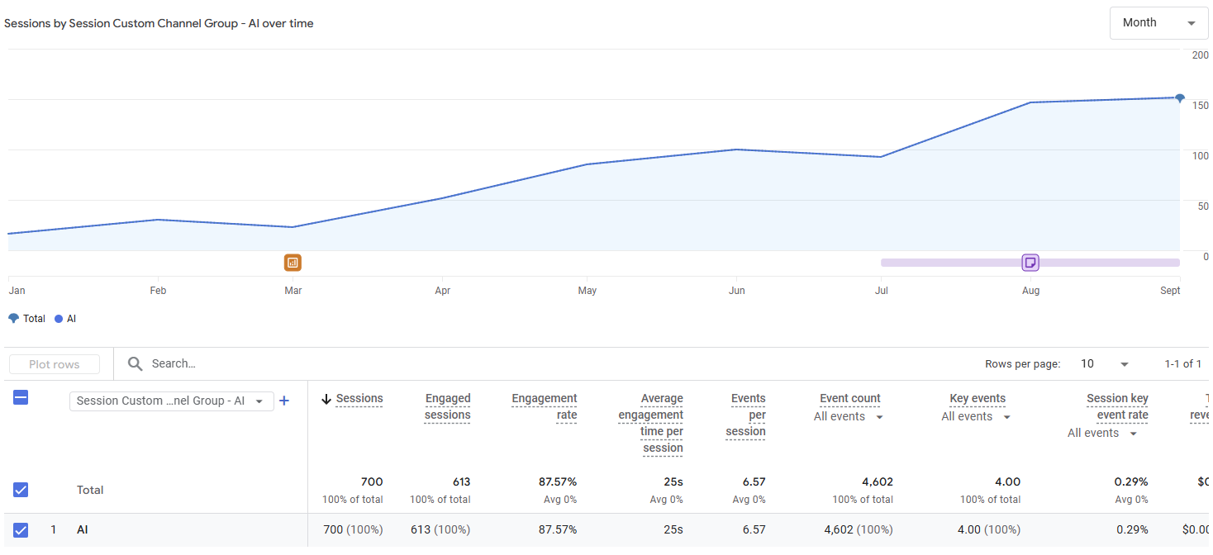Click the Sept data point on the chart
1213x555 pixels.
point(1179,97)
